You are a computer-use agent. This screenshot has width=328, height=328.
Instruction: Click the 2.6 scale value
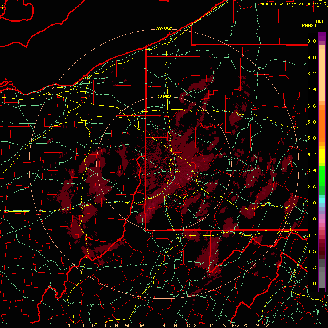pyautogui.click(x=312, y=187)
